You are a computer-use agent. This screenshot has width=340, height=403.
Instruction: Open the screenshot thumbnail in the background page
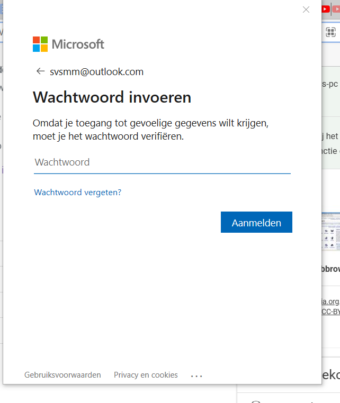coord(331,231)
